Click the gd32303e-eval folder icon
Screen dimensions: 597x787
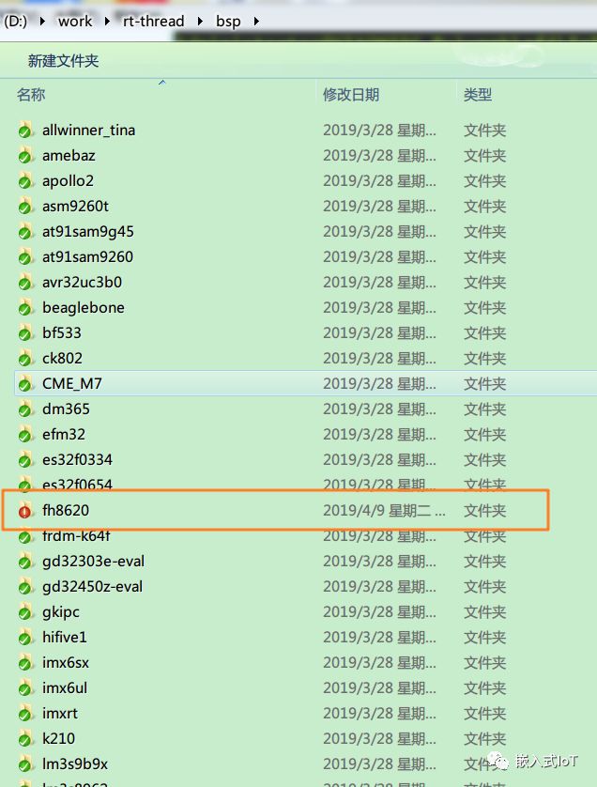pos(25,562)
